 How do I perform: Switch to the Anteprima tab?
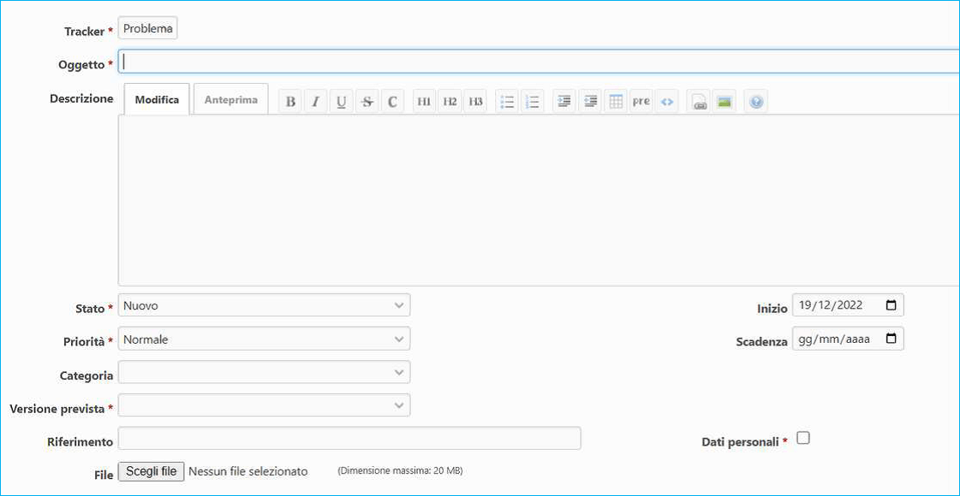tap(230, 99)
